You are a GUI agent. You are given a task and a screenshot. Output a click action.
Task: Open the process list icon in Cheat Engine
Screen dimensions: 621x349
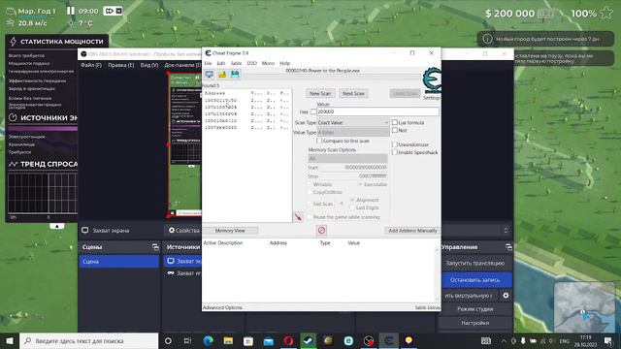pyautogui.click(x=210, y=75)
